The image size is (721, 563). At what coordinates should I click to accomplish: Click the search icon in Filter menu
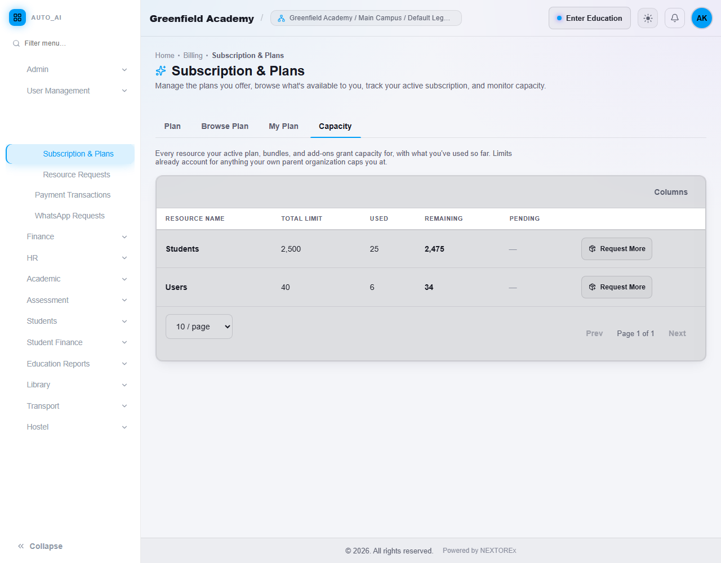point(16,43)
